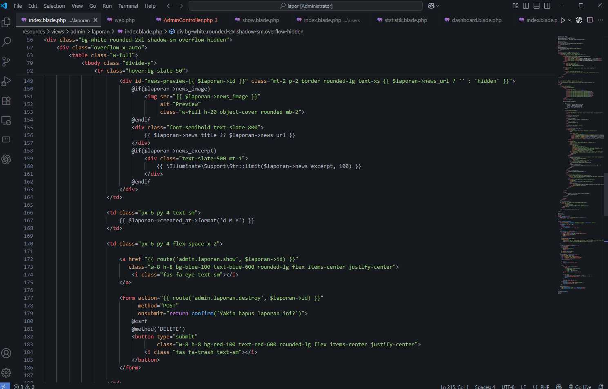Toggle the bottom panel visibility

[537, 6]
